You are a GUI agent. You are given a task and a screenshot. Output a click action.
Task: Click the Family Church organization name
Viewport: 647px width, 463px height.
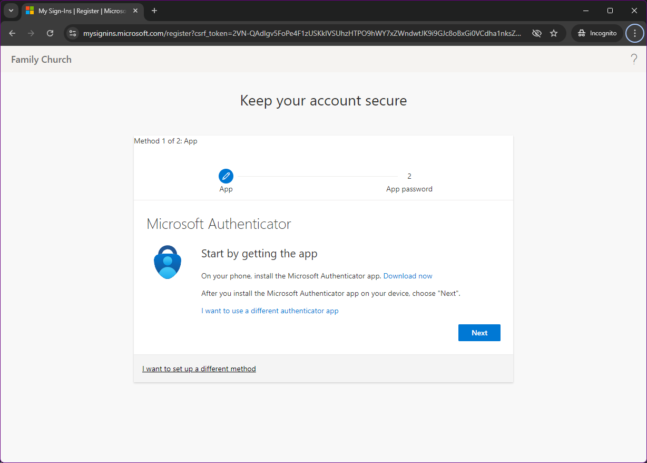tap(41, 60)
